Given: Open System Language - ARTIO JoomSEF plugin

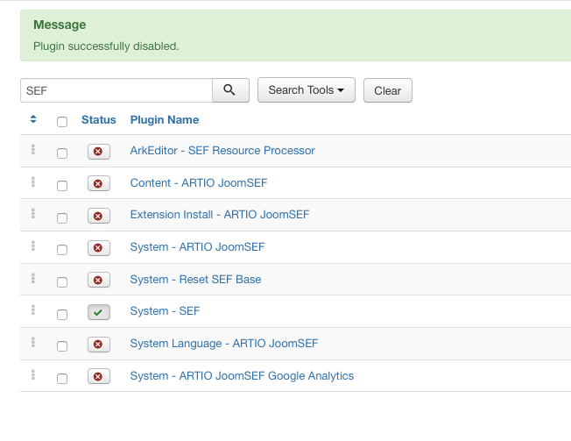Looking at the screenshot, I should [x=224, y=344].
